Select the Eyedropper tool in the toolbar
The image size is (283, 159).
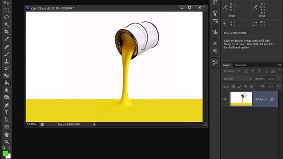7,39
